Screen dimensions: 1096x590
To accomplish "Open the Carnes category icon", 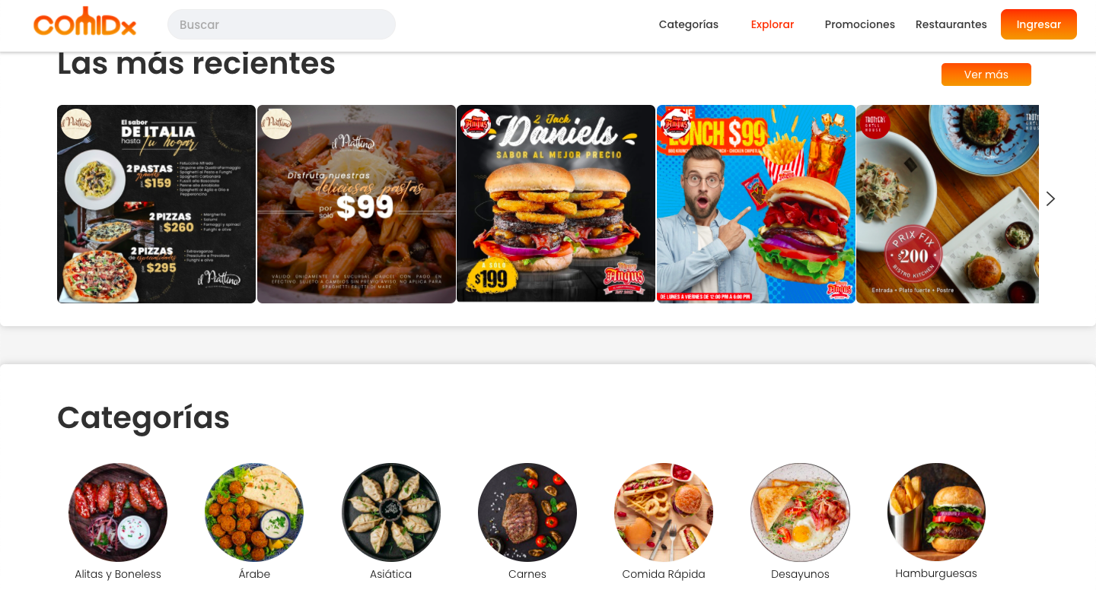I will click(x=527, y=512).
